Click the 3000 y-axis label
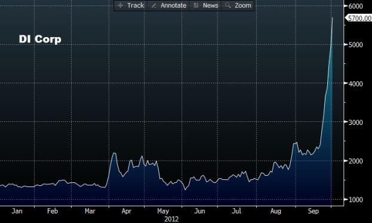372x223 pixels. 356,123
